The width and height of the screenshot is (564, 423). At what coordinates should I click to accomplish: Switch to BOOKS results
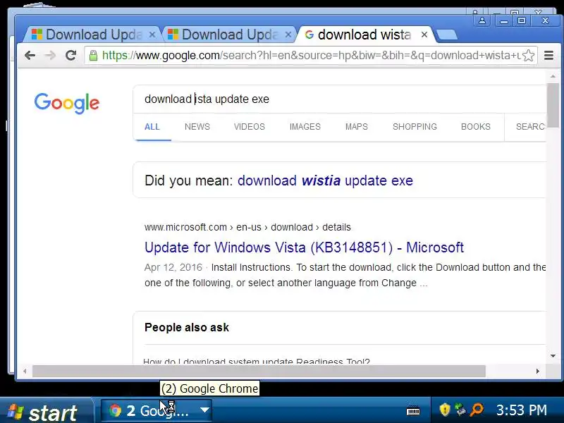point(475,127)
